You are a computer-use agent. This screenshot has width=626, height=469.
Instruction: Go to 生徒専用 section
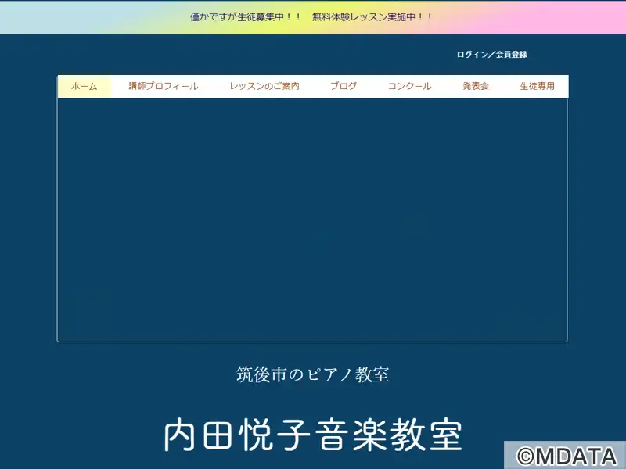tap(537, 86)
